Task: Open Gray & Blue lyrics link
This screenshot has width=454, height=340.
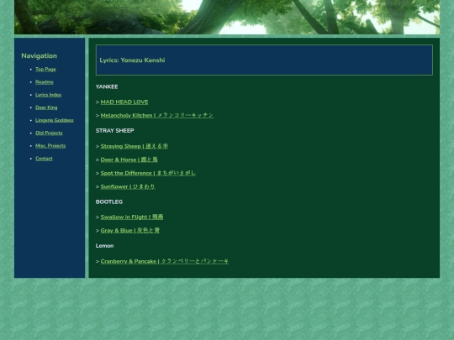Action: [x=130, y=230]
